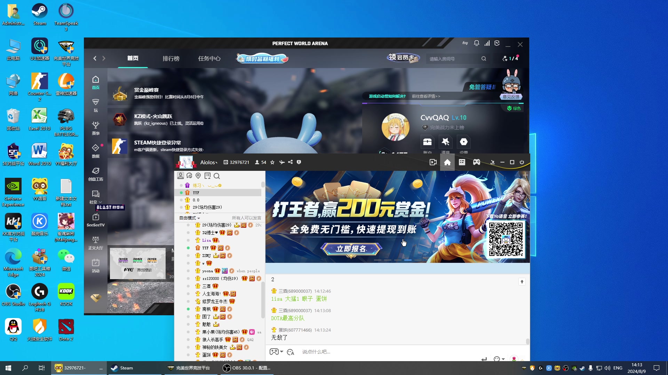Click the notification bell in Perfect World Arena
The image size is (668, 375).
pyautogui.click(x=477, y=43)
